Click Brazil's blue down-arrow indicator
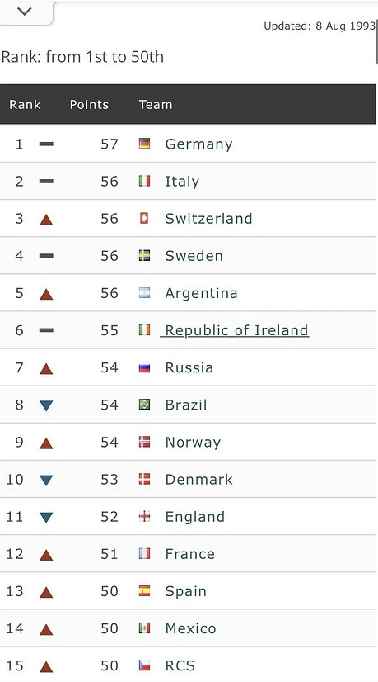Screen dimensions: 378x682 pyautogui.click(x=46, y=405)
